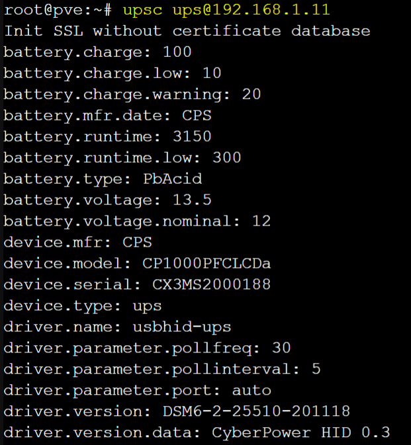
Task: Click the battery.mfr.date line
Action: (107, 115)
